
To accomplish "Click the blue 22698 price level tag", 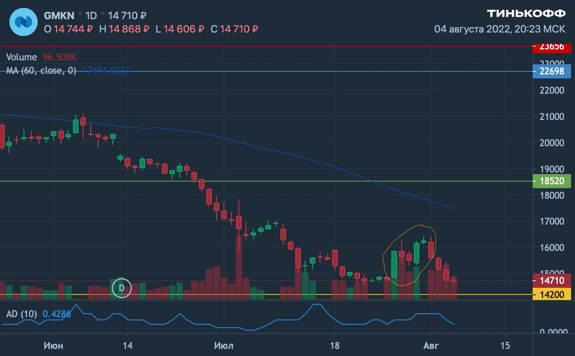I will 552,71.
